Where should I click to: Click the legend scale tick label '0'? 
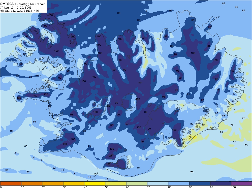tap(1, 187)
